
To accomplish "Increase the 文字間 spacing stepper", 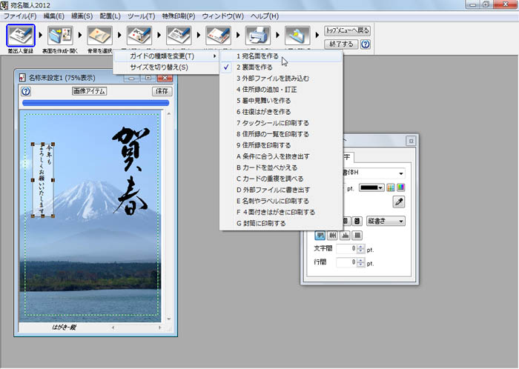I will 360,245.
